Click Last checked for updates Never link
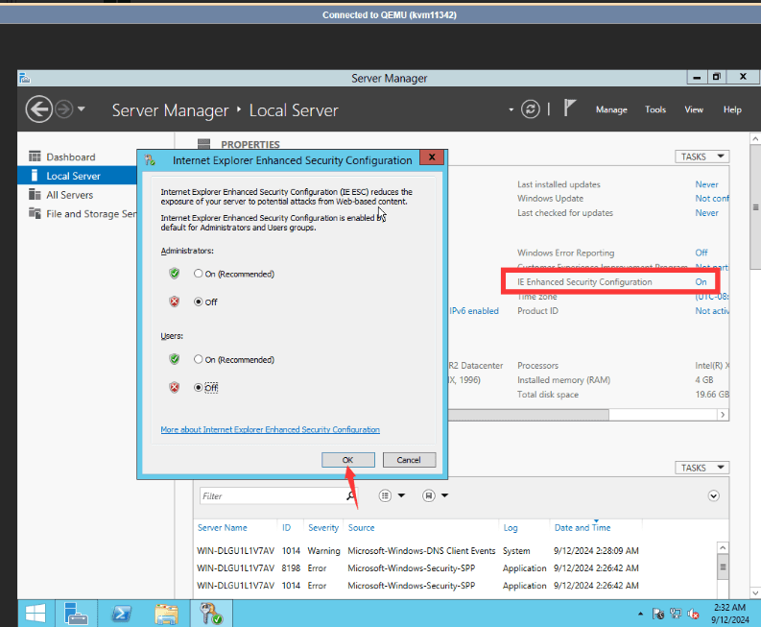This screenshot has height=627, width=761. tap(706, 213)
